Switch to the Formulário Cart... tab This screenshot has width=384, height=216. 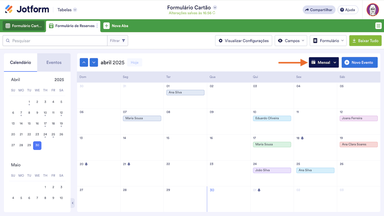click(24, 26)
